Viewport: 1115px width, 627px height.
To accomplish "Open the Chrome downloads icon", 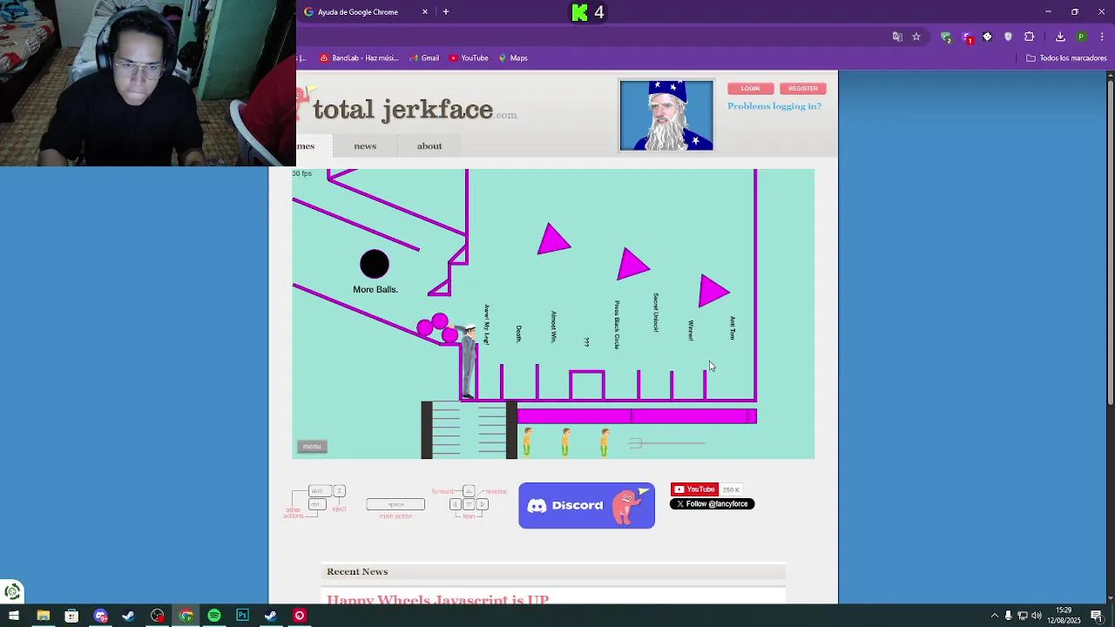I will coord(1060,37).
